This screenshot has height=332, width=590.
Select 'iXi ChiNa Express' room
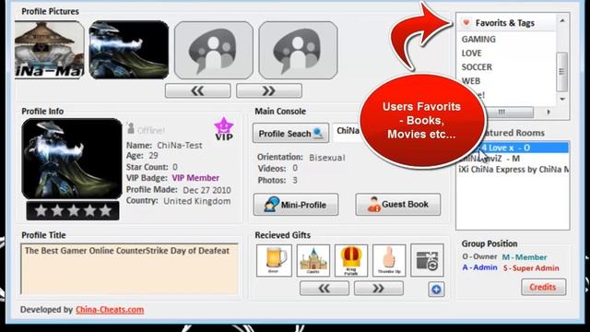(x=513, y=170)
